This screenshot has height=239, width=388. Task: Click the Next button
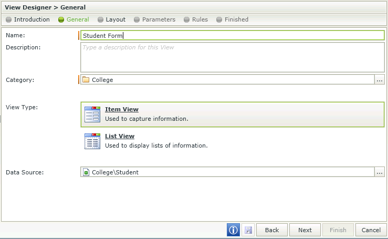click(305, 230)
